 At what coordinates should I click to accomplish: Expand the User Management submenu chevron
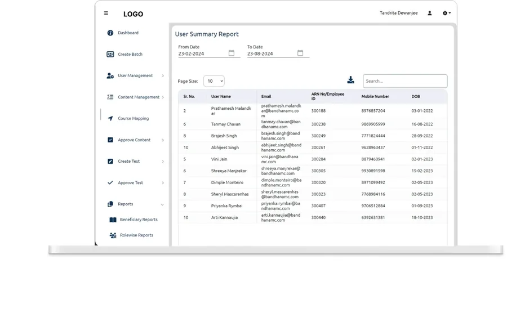pyautogui.click(x=163, y=76)
